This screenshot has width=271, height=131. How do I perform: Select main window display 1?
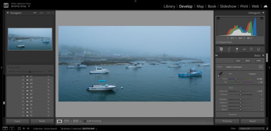tap(5, 128)
